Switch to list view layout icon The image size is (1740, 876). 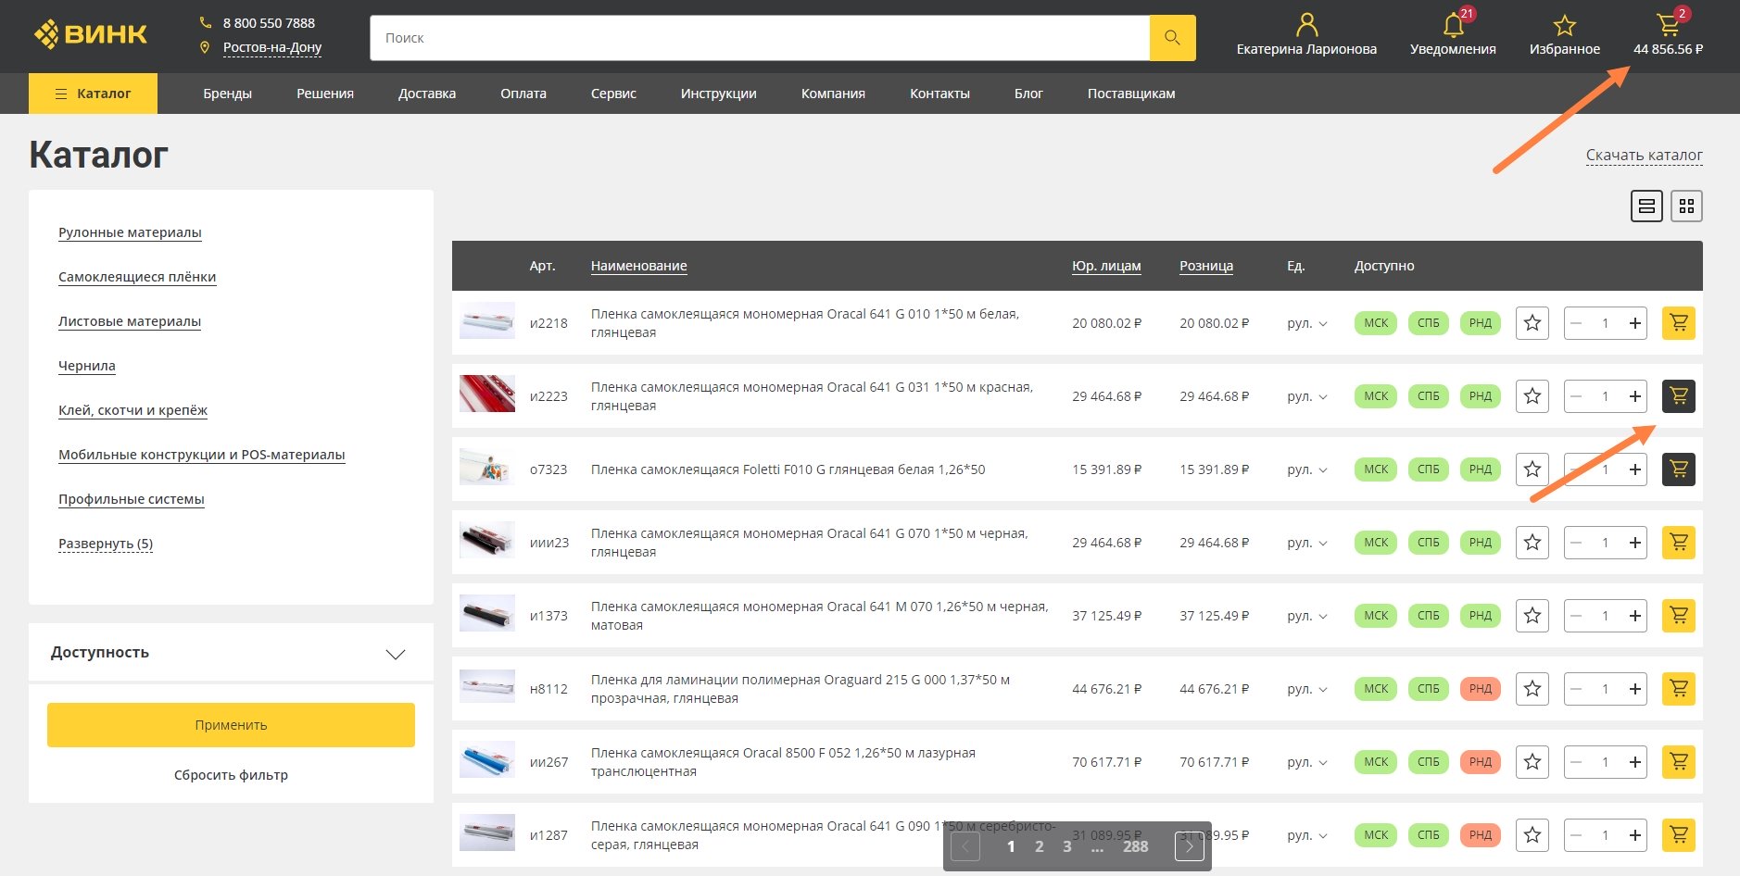[x=1646, y=206]
